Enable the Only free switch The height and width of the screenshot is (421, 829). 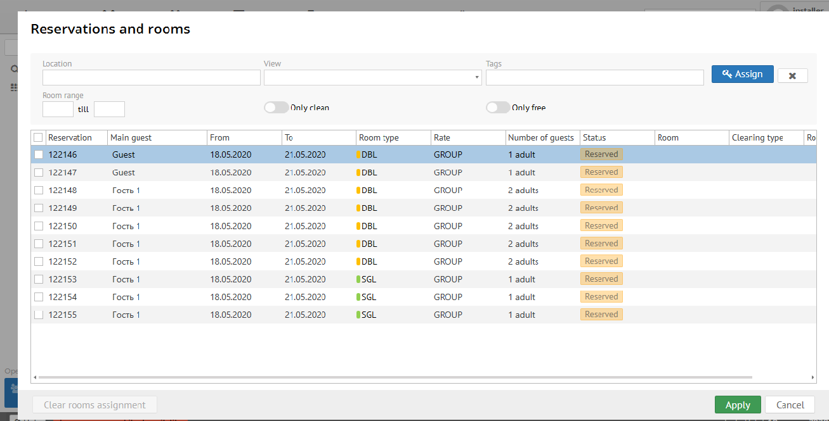498,108
